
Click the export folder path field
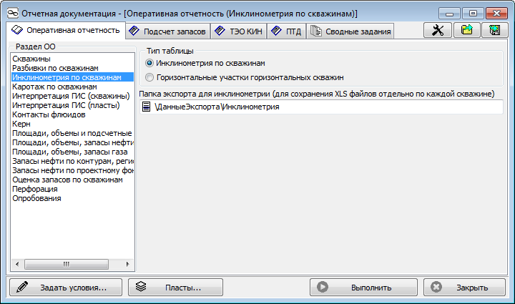click(321, 107)
